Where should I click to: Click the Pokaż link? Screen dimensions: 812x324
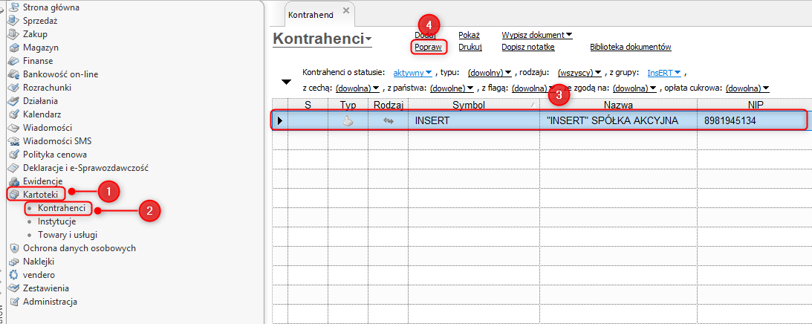pyautogui.click(x=470, y=35)
